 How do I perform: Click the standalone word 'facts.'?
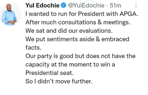coord(33,47)
